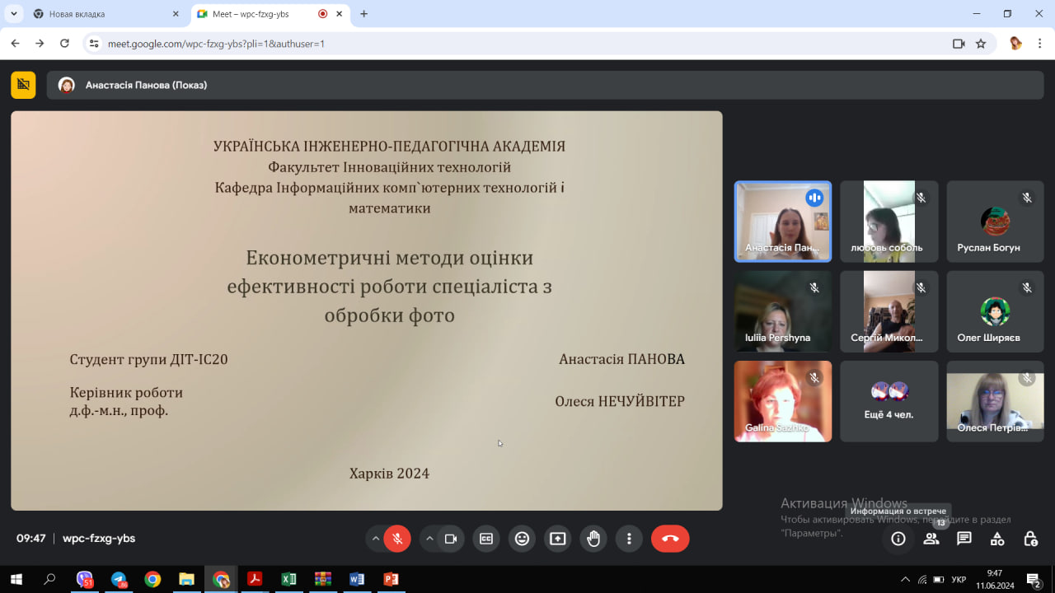Screen dimensions: 1055x593
Task: Toggle the camera on or off
Action: point(451,539)
